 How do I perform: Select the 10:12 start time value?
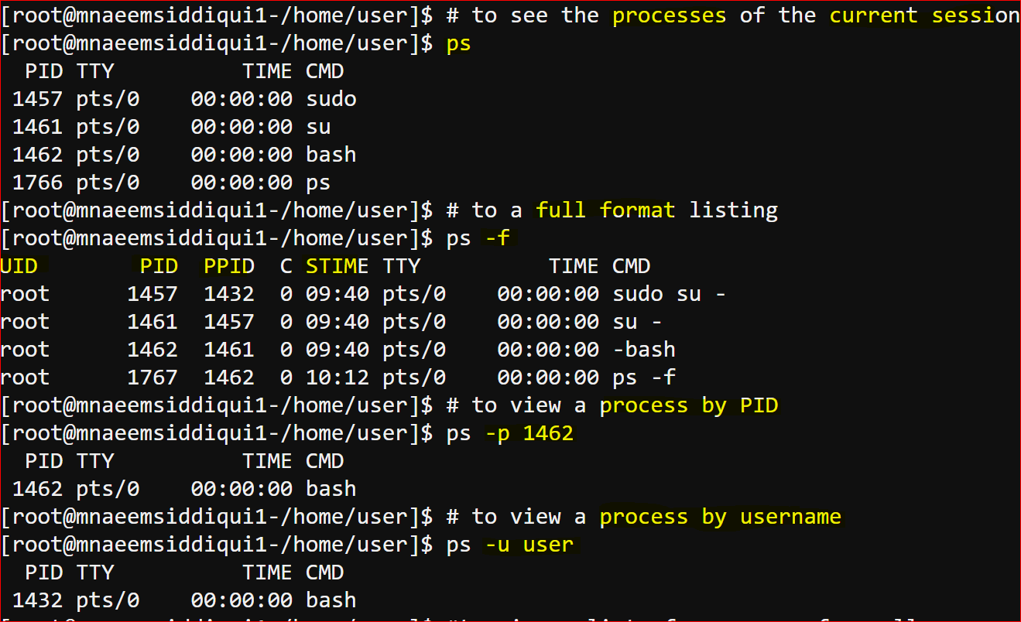(337, 378)
